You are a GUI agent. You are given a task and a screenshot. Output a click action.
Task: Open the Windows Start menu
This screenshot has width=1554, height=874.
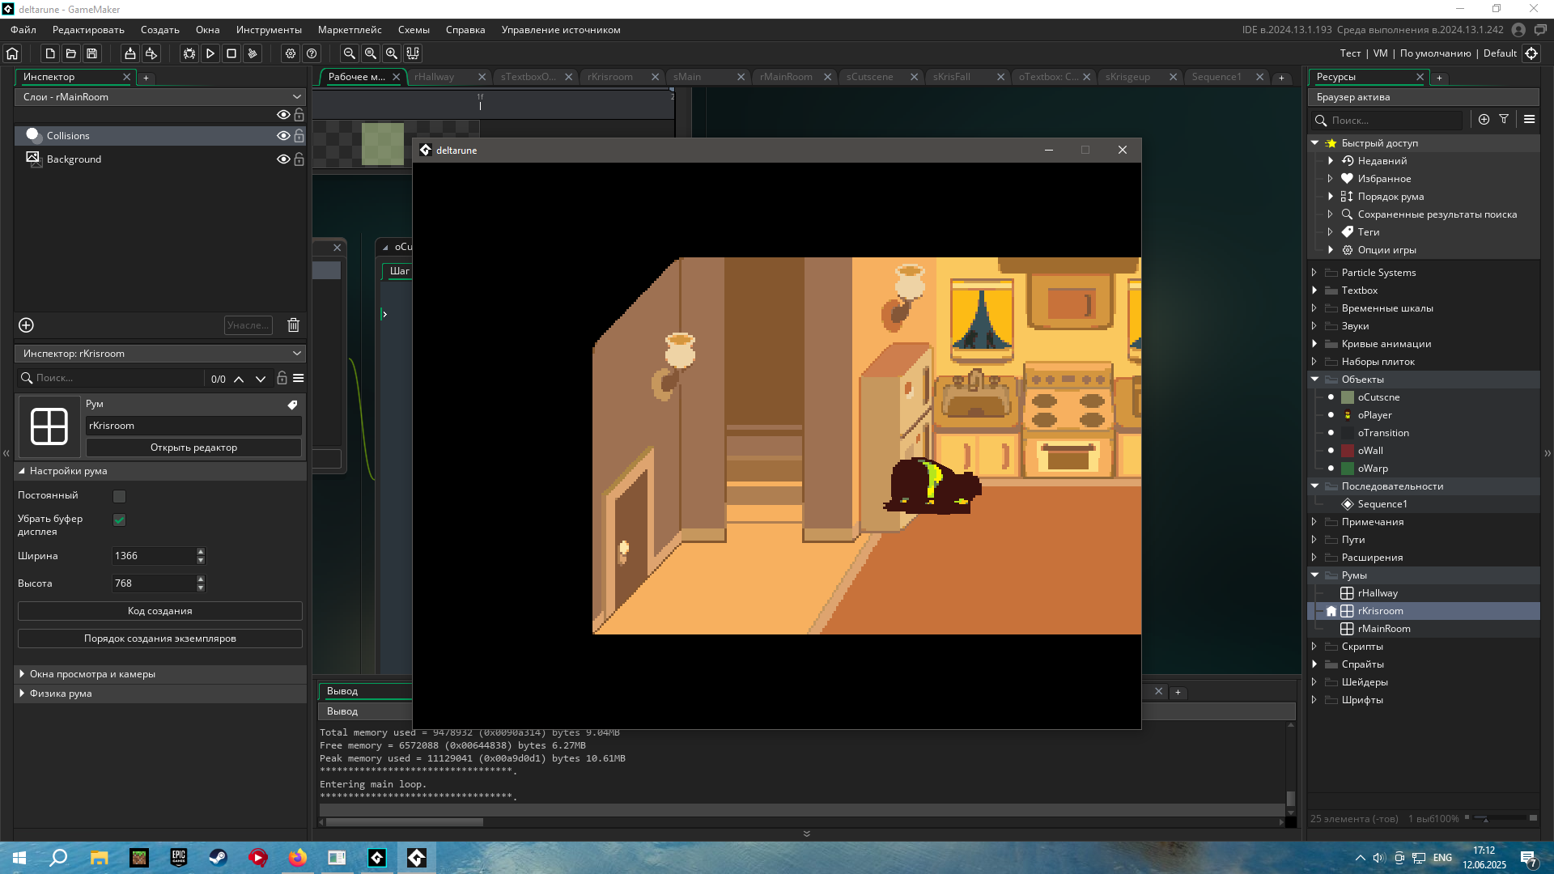(x=19, y=858)
